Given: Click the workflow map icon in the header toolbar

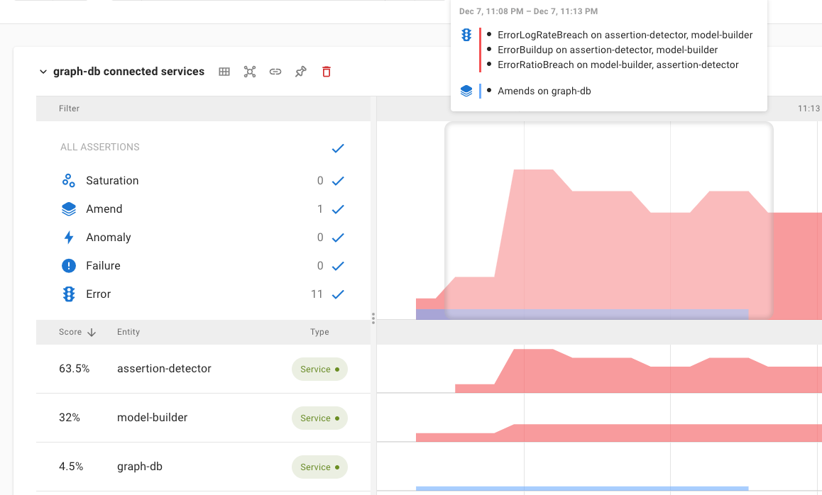Looking at the screenshot, I should pyautogui.click(x=250, y=71).
